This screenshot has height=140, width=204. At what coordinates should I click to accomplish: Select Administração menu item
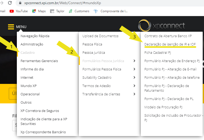(32, 44)
